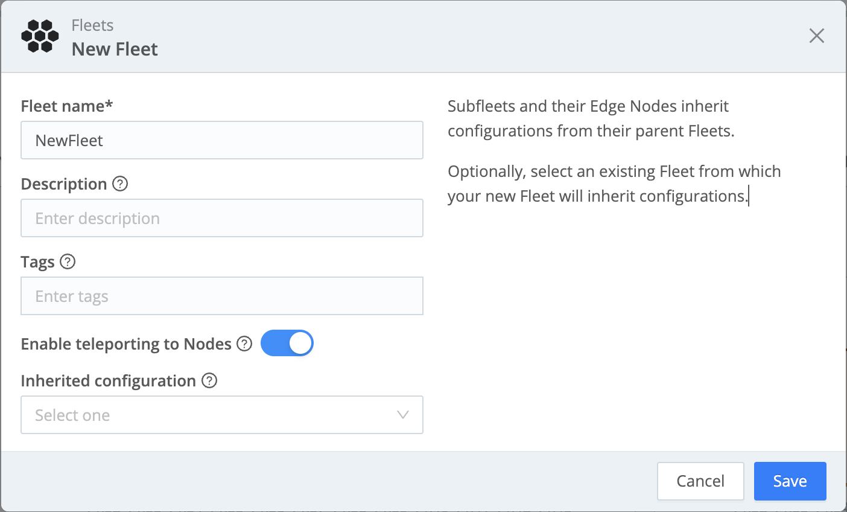Open the teleporting to Nodes help icon
This screenshot has width=847, height=512.
point(244,344)
